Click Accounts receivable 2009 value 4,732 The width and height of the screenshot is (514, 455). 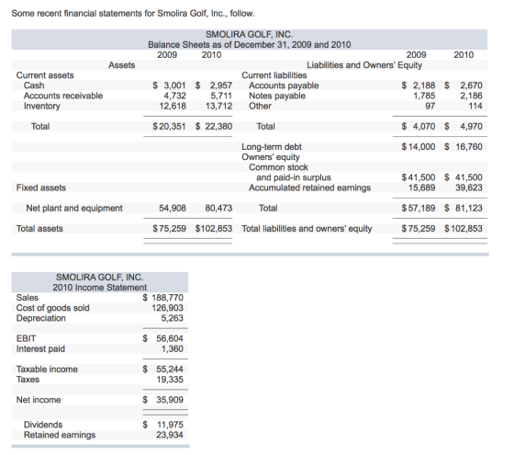174,96
